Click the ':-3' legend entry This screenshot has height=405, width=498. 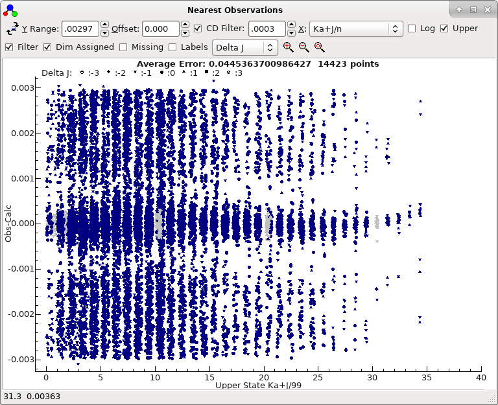coord(89,73)
